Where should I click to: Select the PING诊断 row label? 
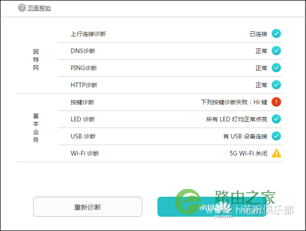(x=83, y=68)
